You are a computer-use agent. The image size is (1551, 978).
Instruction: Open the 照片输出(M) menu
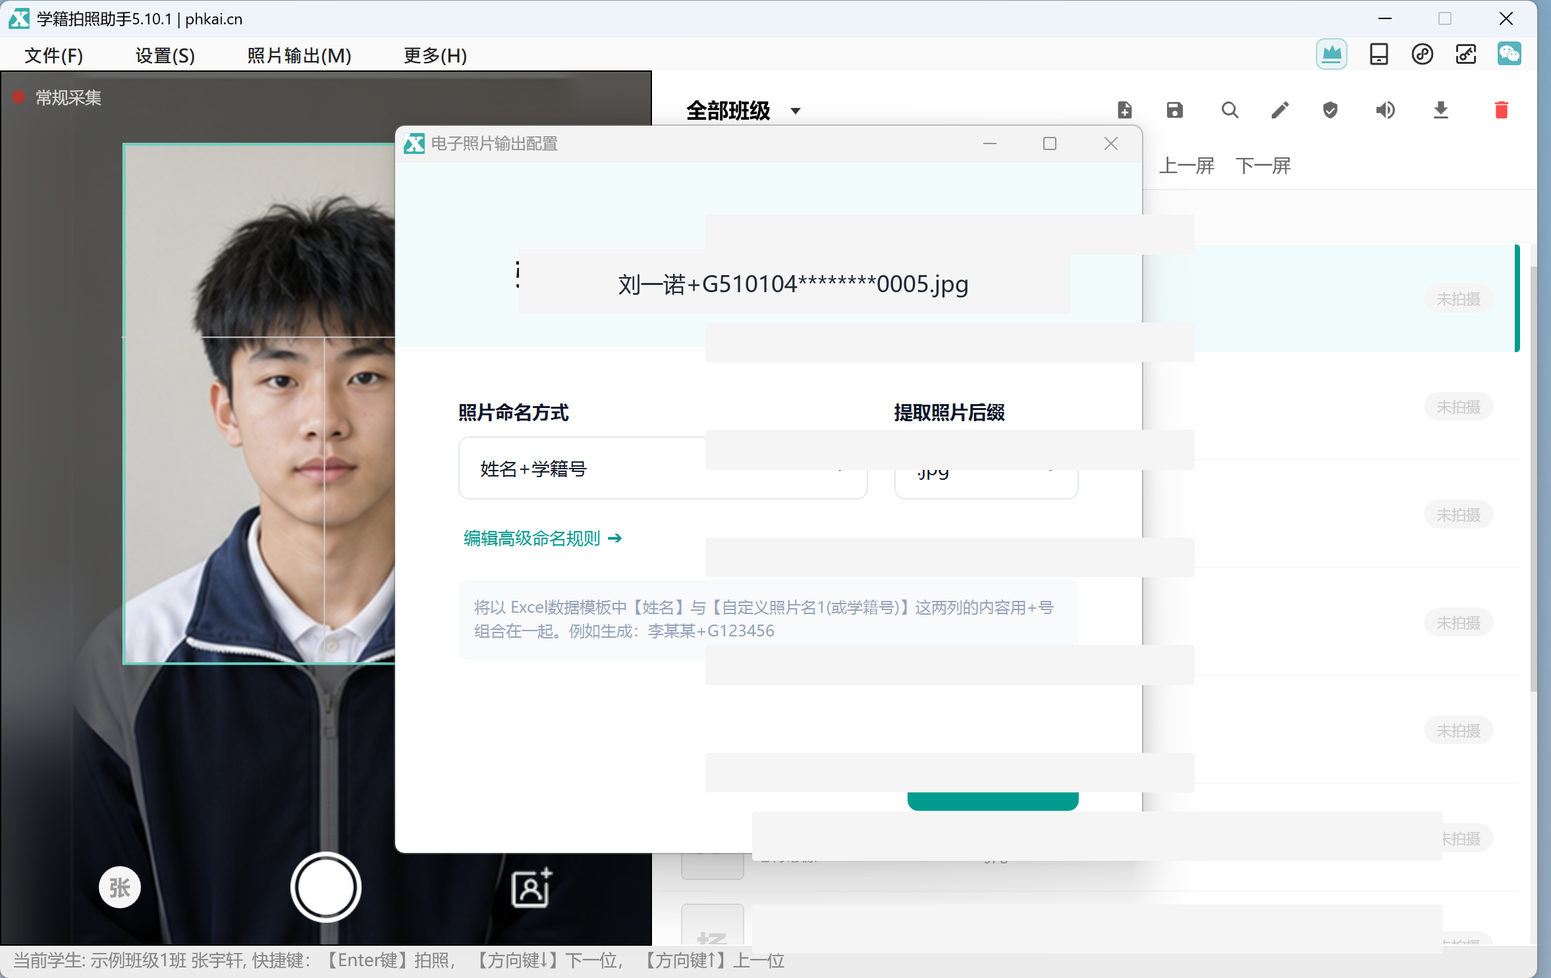[x=299, y=55]
